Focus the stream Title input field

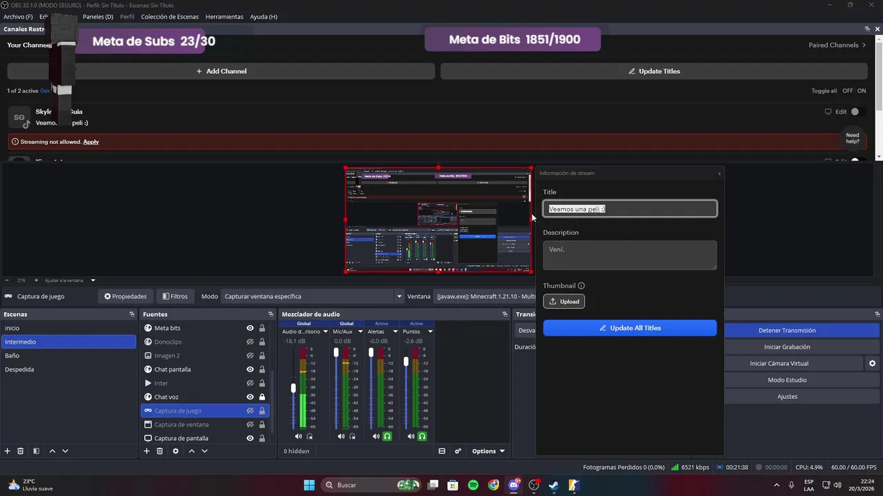[x=630, y=209]
